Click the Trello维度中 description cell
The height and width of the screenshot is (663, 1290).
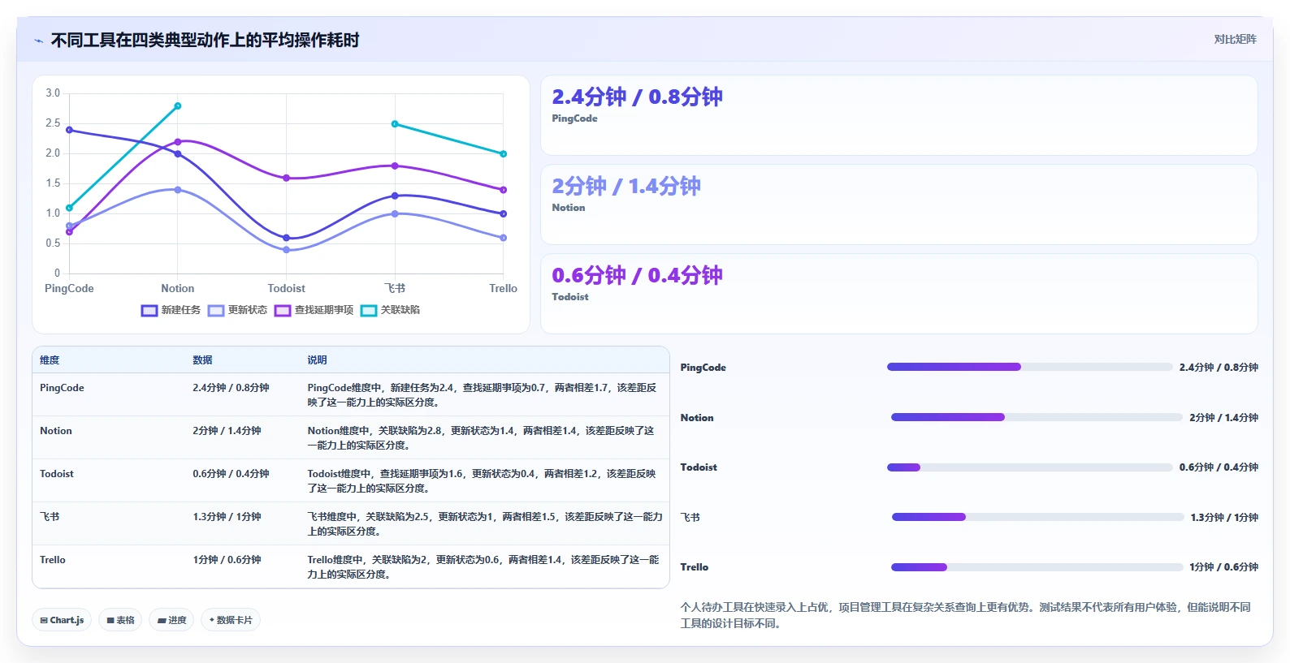[484, 567]
